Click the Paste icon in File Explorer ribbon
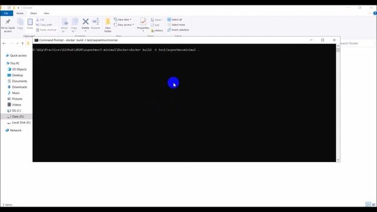 (x=30, y=24)
